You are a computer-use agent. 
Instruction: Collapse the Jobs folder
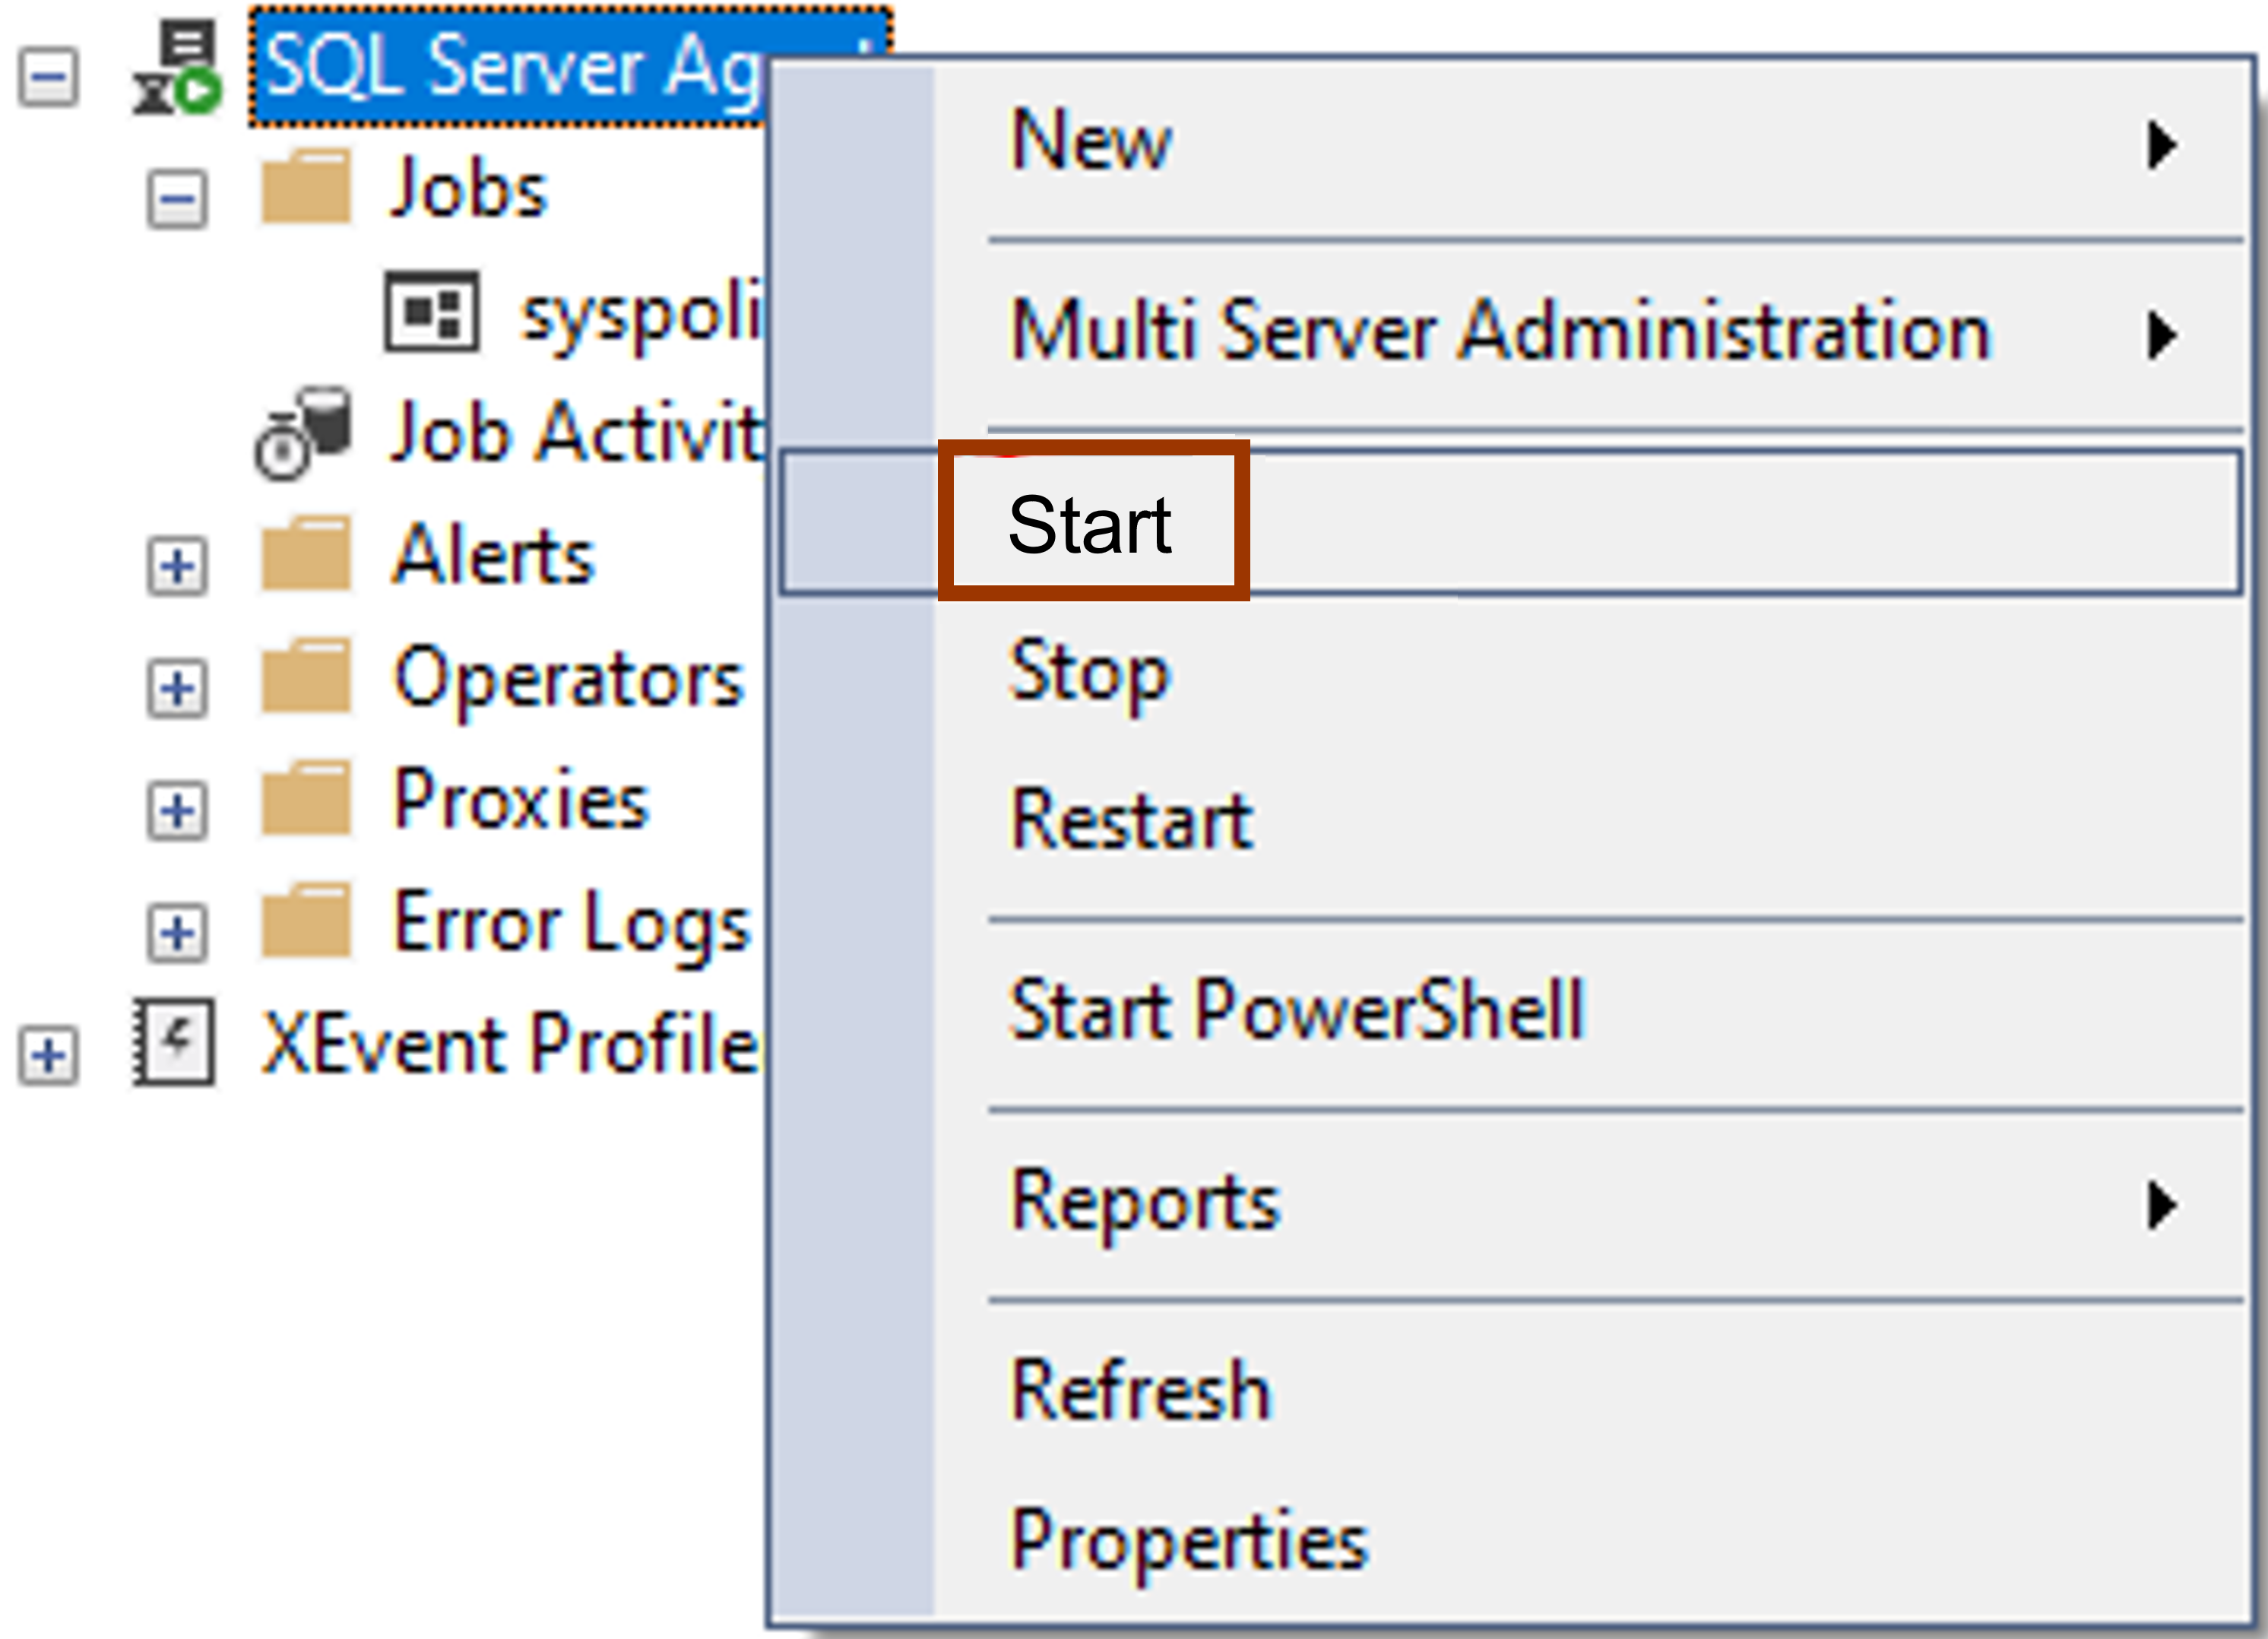tap(177, 199)
